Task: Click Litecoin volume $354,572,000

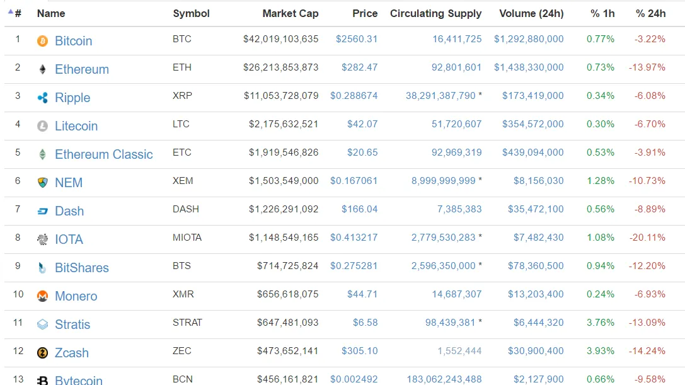Action: 533,124
